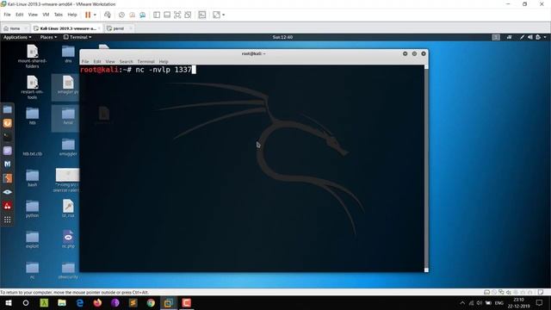Toggle the thumbnail bar view
The width and height of the screenshot is (551, 310).
(167, 15)
